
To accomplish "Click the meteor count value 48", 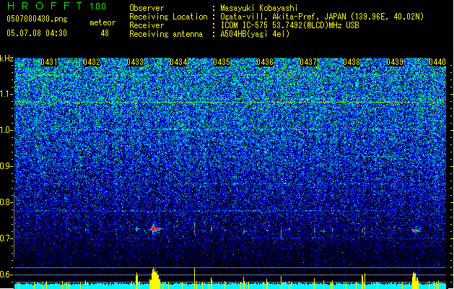I will point(105,33).
